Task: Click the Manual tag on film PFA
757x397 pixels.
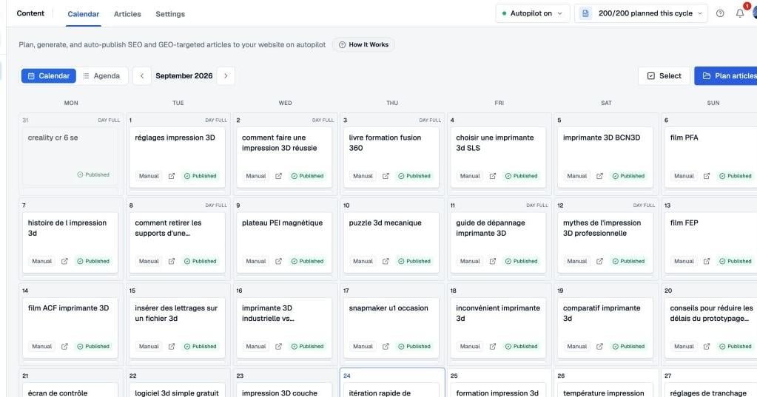Action: click(x=684, y=176)
